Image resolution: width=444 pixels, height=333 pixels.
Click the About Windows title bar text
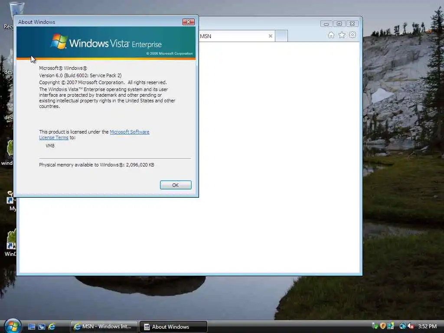click(36, 22)
